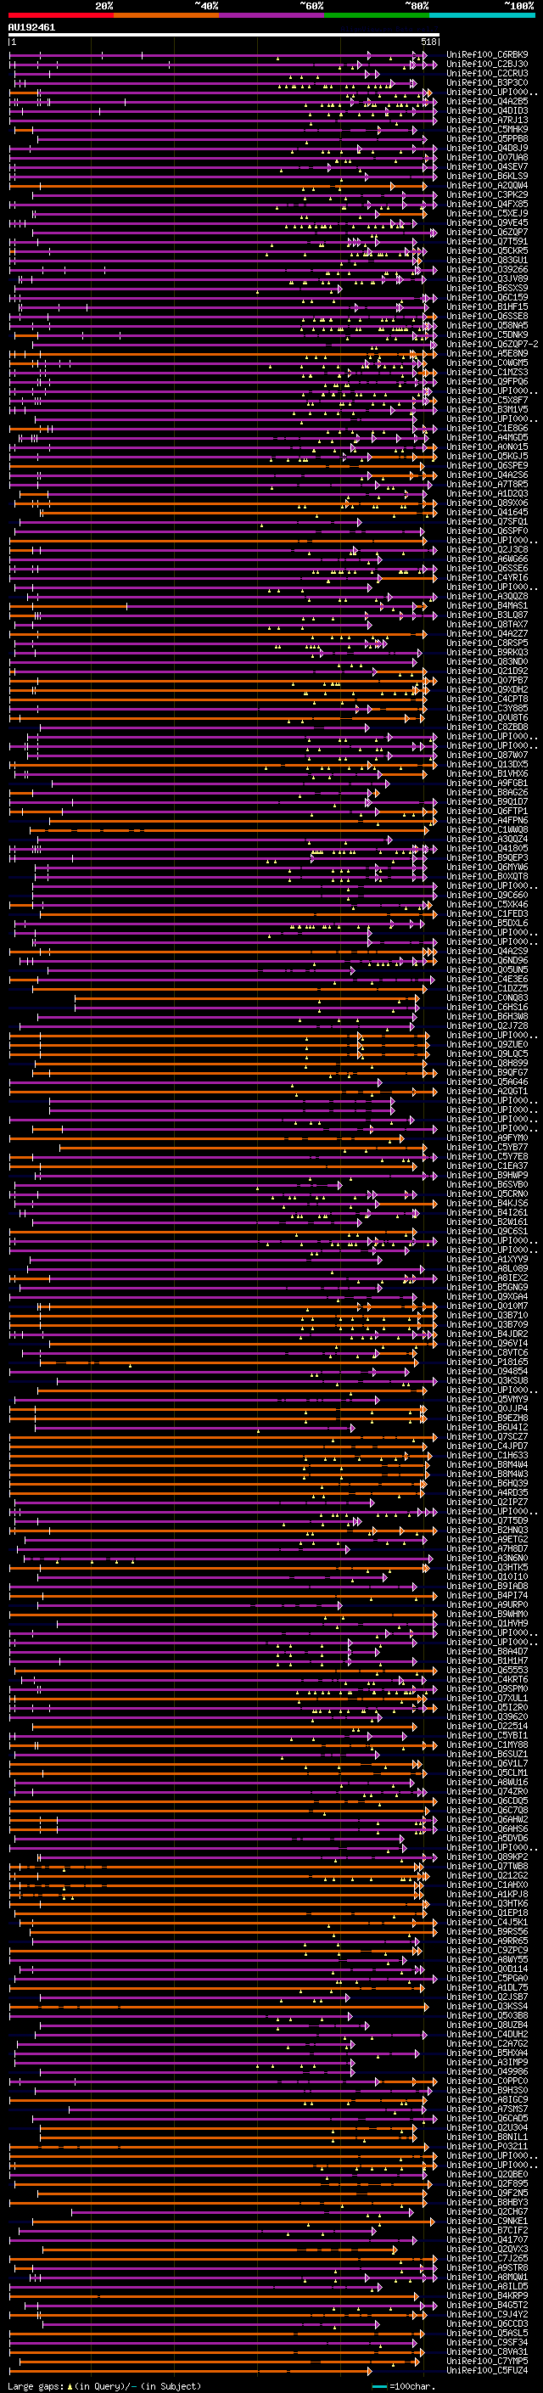This screenshot has width=543, height=2393.
Task: Open hit UniRef100_C2CRU3
Action: [x=487, y=73]
